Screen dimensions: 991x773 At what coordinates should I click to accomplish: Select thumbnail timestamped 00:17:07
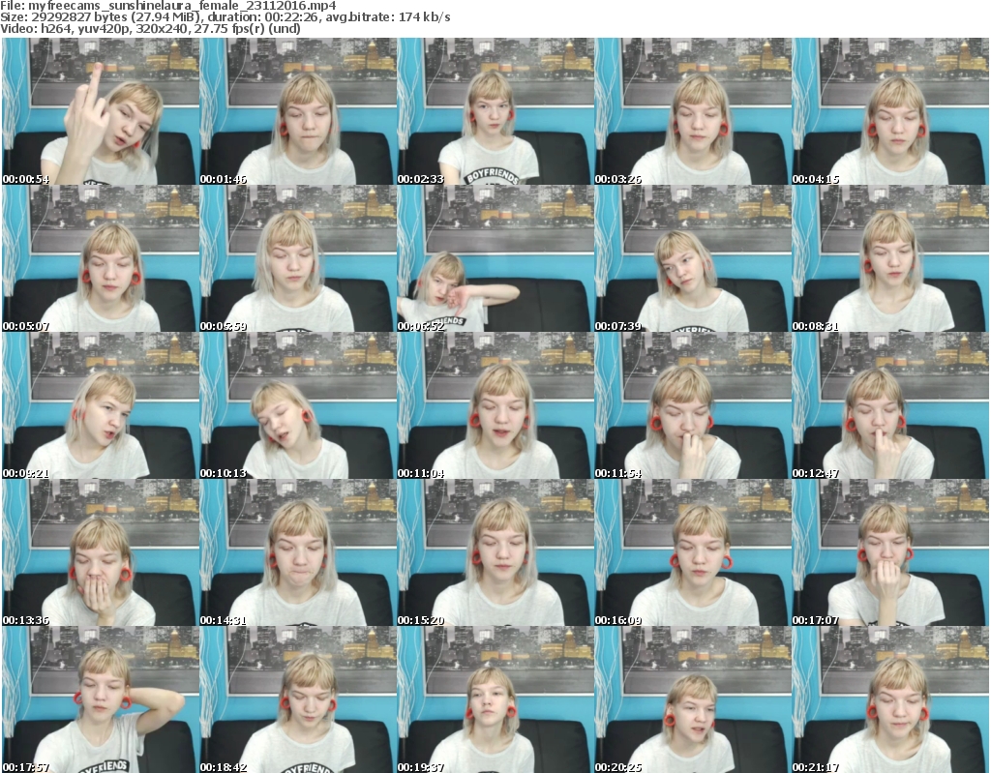pyautogui.click(x=890, y=553)
